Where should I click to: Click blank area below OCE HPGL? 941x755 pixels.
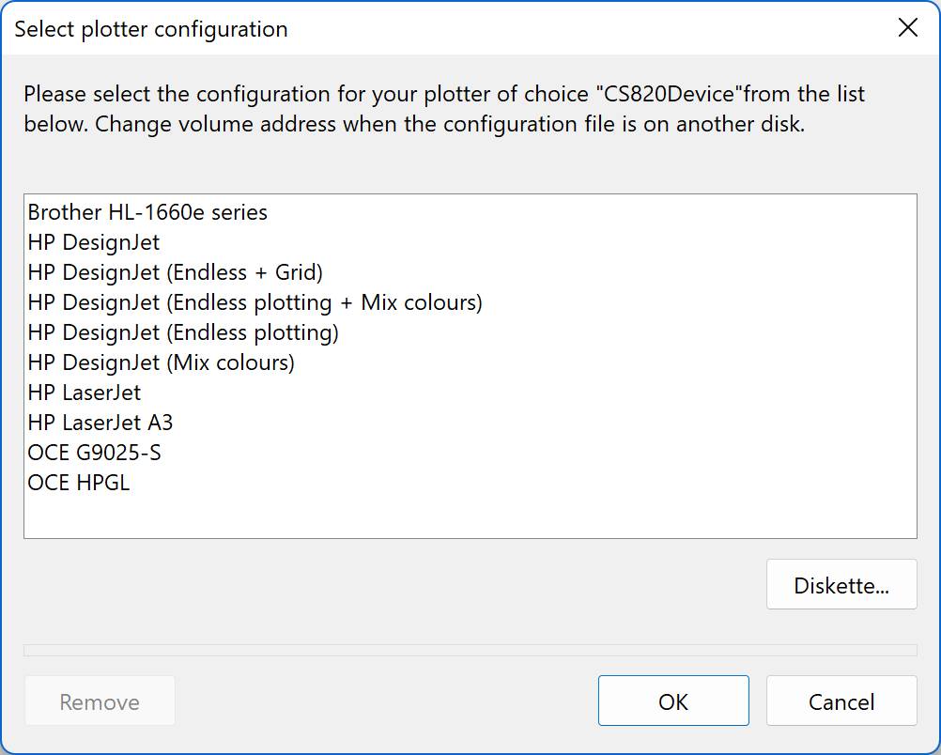pos(470,516)
